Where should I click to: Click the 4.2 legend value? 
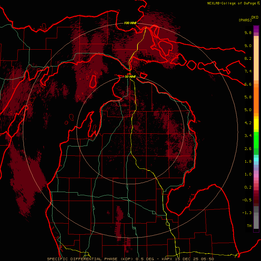coord(248,123)
